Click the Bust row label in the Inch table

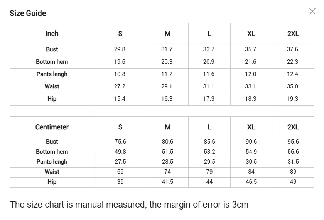click(x=52, y=49)
